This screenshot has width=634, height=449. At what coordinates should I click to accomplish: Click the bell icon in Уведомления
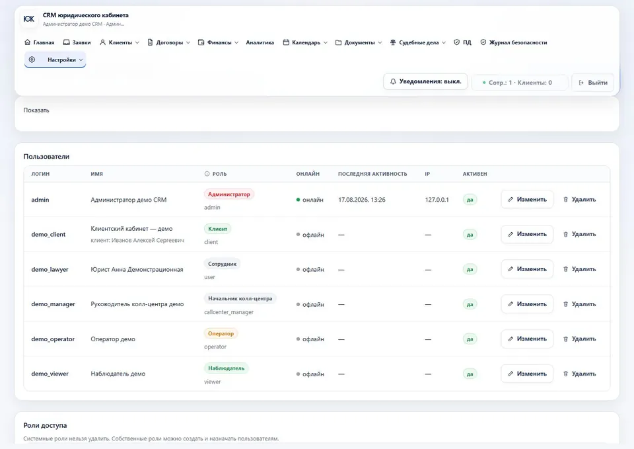click(x=393, y=81)
